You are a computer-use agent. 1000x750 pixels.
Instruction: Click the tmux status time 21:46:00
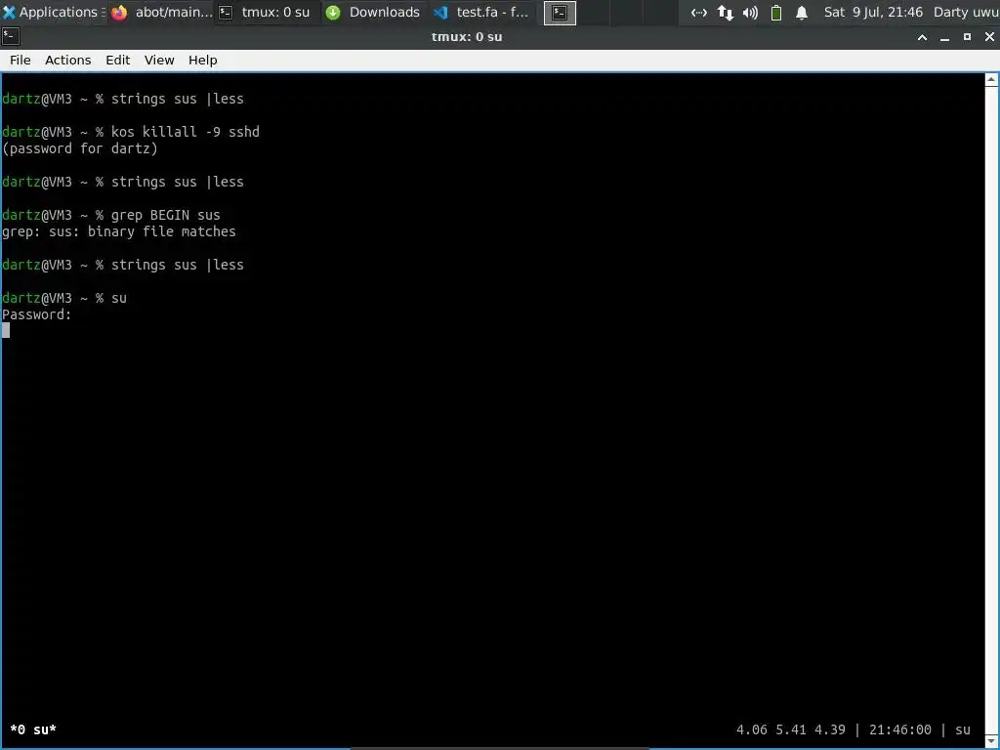[x=899, y=729]
